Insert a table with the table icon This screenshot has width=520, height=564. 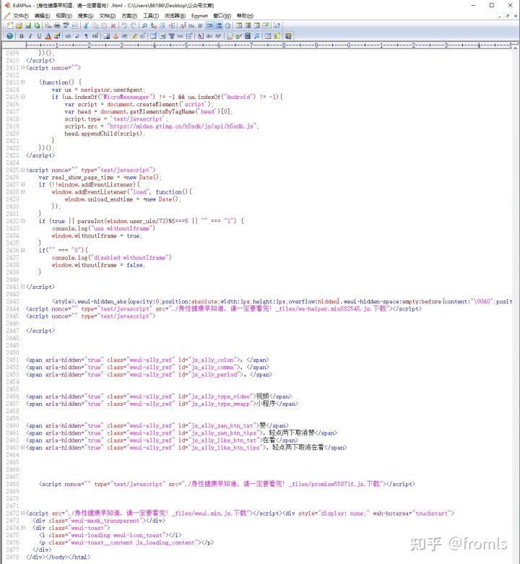[x=153, y=36]
